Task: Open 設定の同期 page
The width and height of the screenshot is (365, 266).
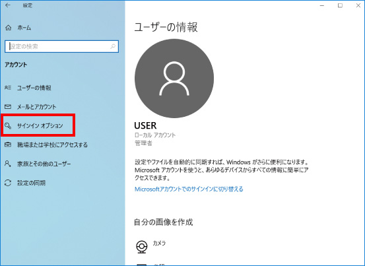Action: point(31,183)
